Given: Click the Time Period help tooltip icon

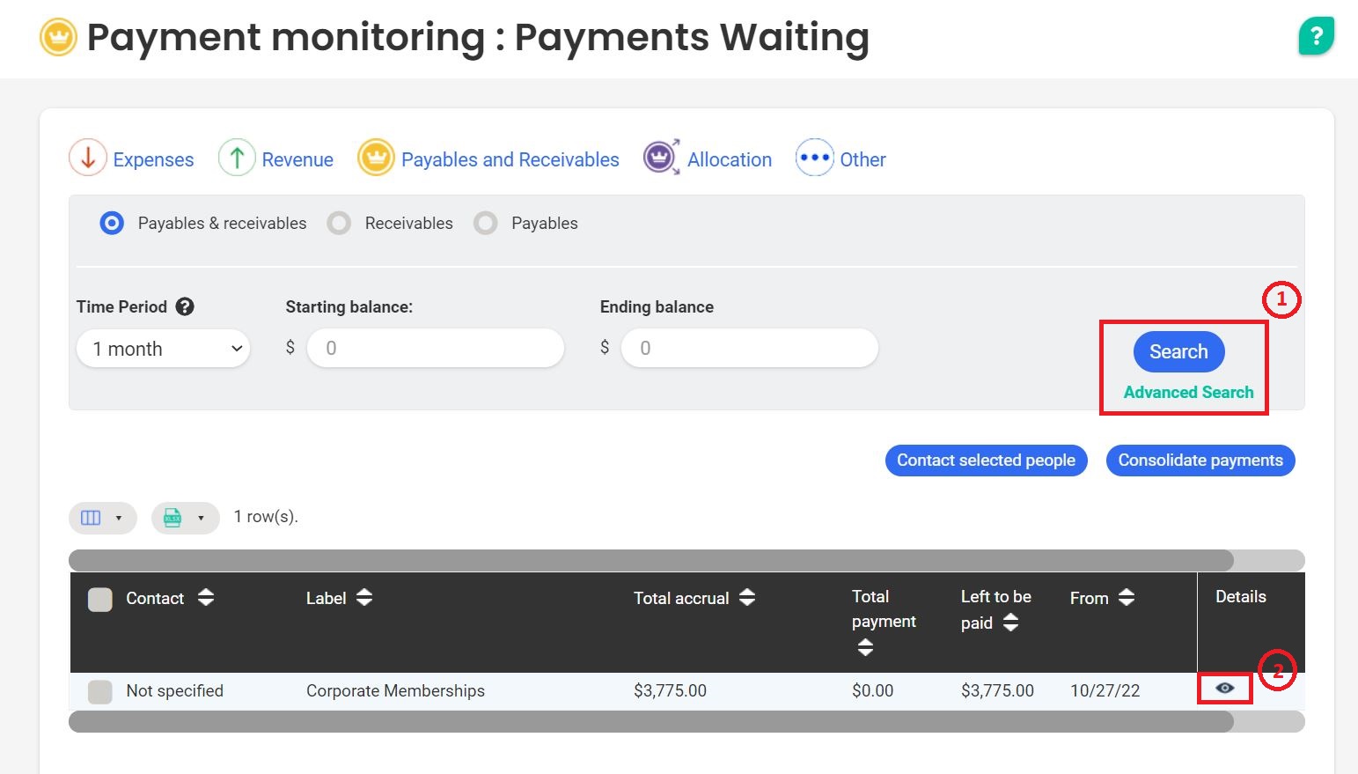Looking at the screenshot, I should coord(185,306).
